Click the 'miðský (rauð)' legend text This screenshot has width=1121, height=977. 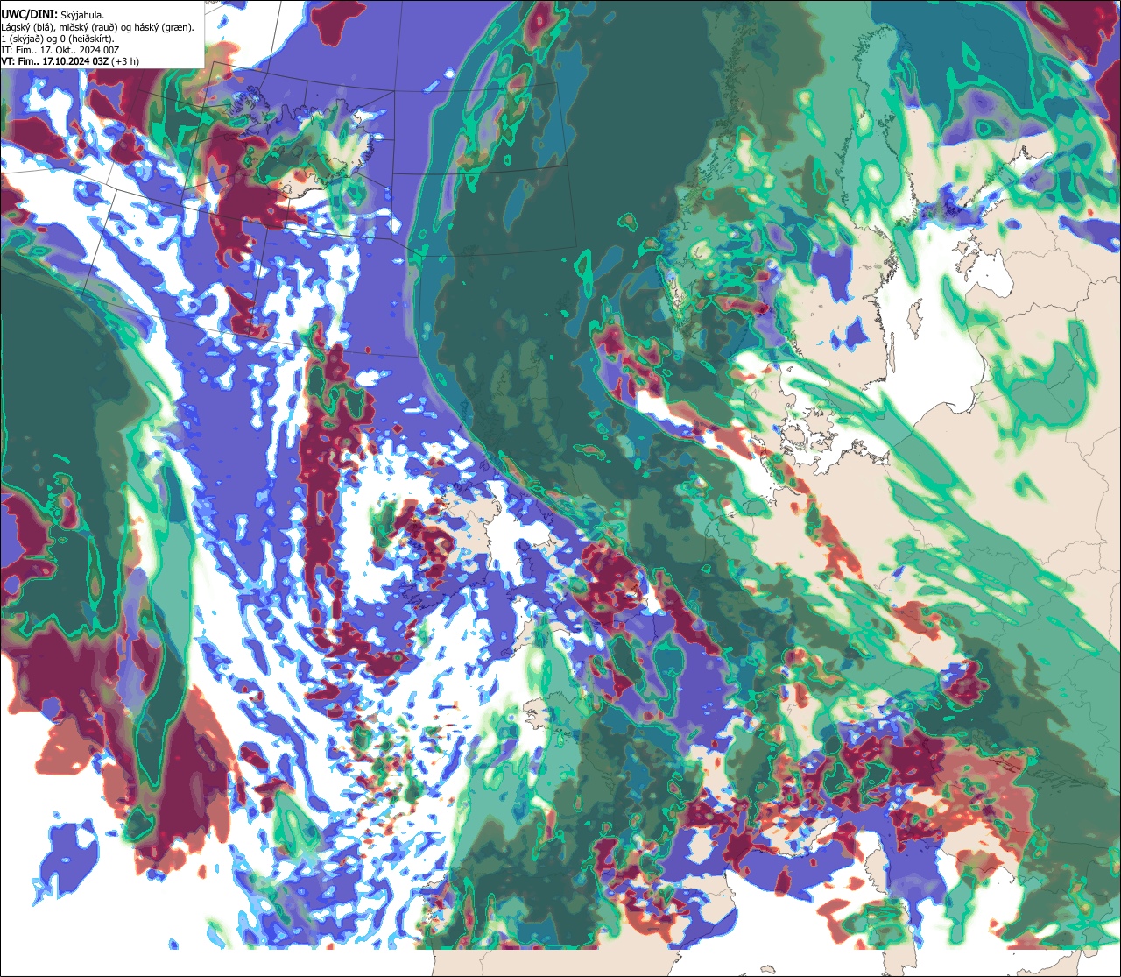(88, 28)
